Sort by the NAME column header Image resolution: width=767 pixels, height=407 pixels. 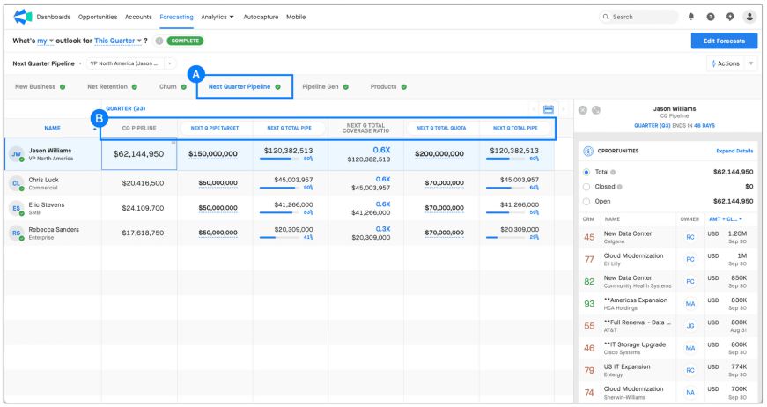coord(52,128)
